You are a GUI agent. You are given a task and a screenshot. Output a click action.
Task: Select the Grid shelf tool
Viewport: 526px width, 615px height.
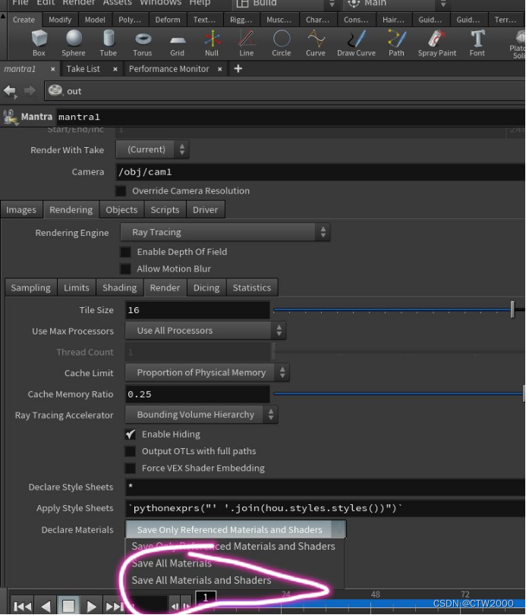coord(177,43)
